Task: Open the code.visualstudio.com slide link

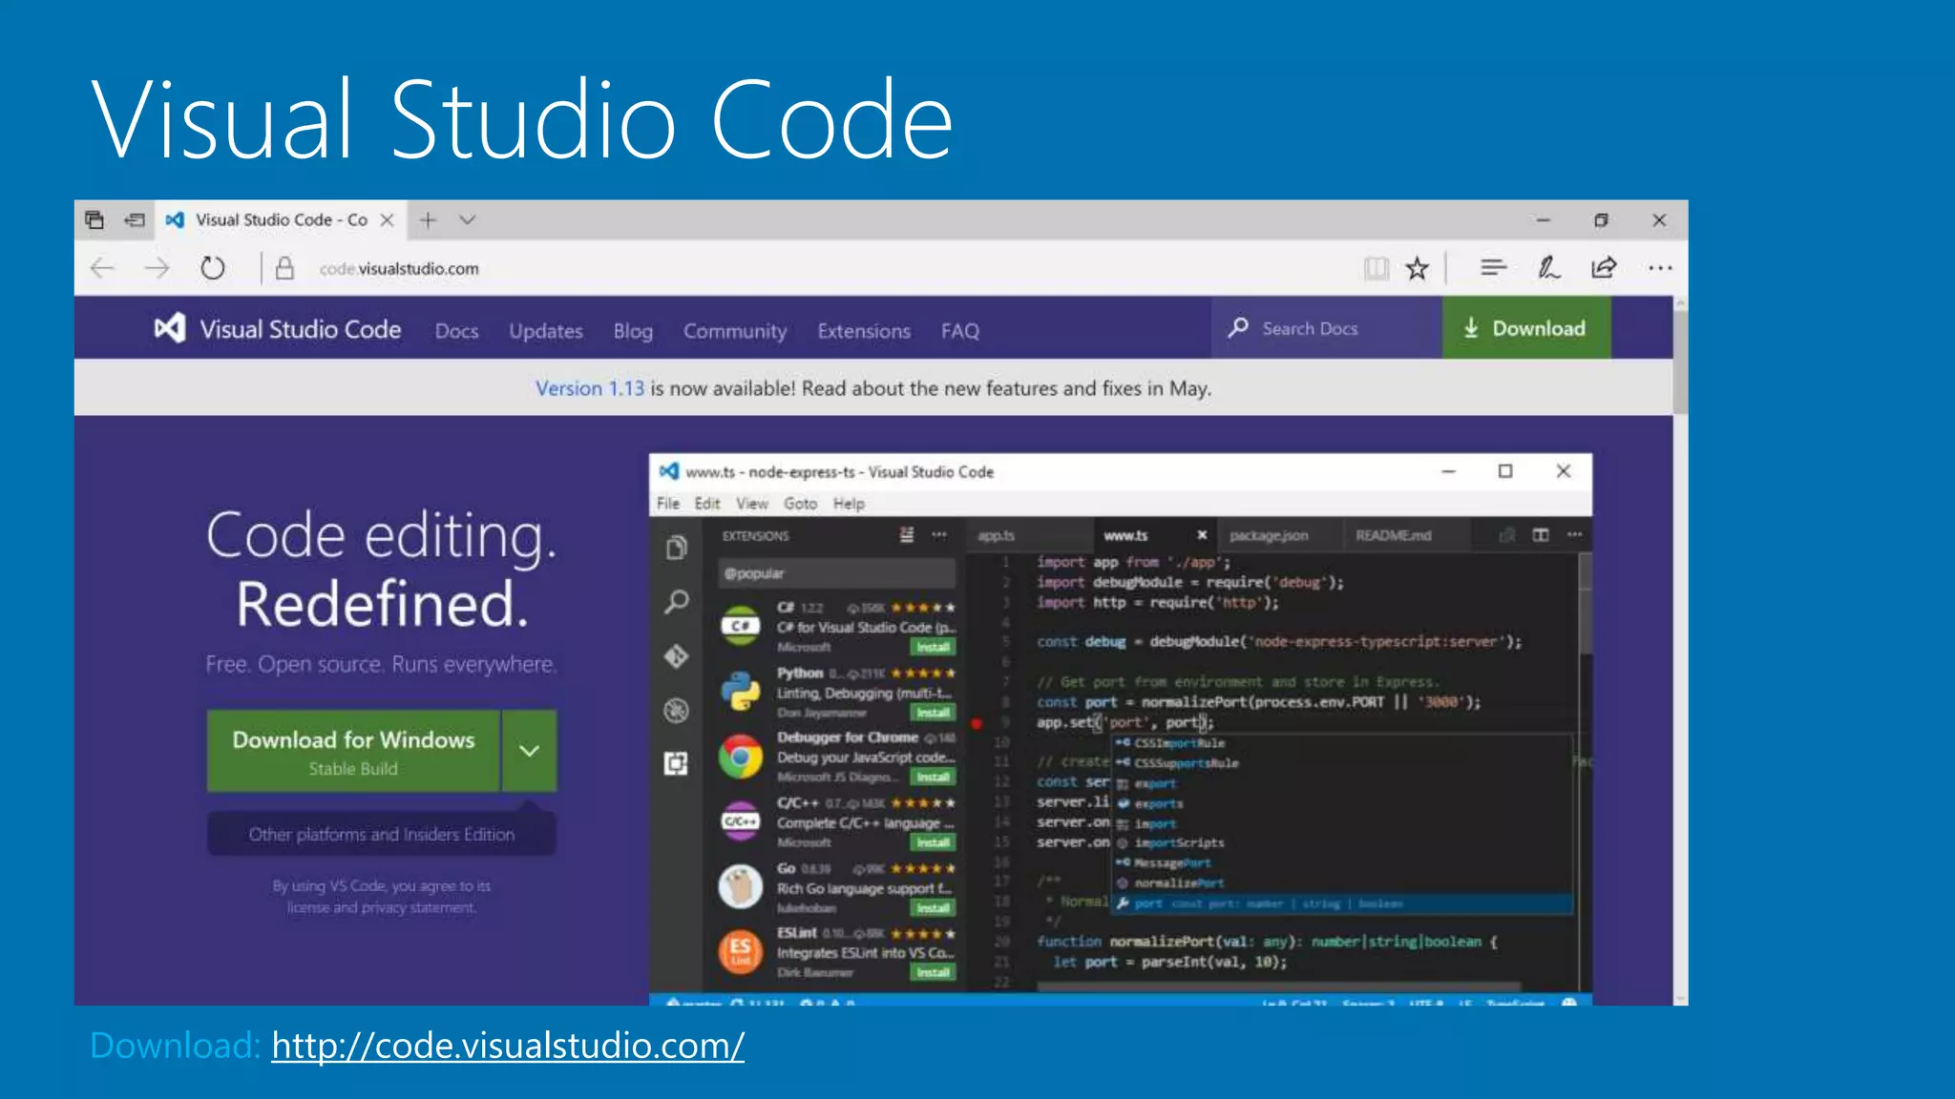Action: point(508,1047)
